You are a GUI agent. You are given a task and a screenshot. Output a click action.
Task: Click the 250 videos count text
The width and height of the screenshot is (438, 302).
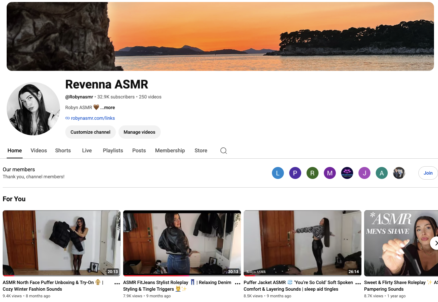coord(150,97)
